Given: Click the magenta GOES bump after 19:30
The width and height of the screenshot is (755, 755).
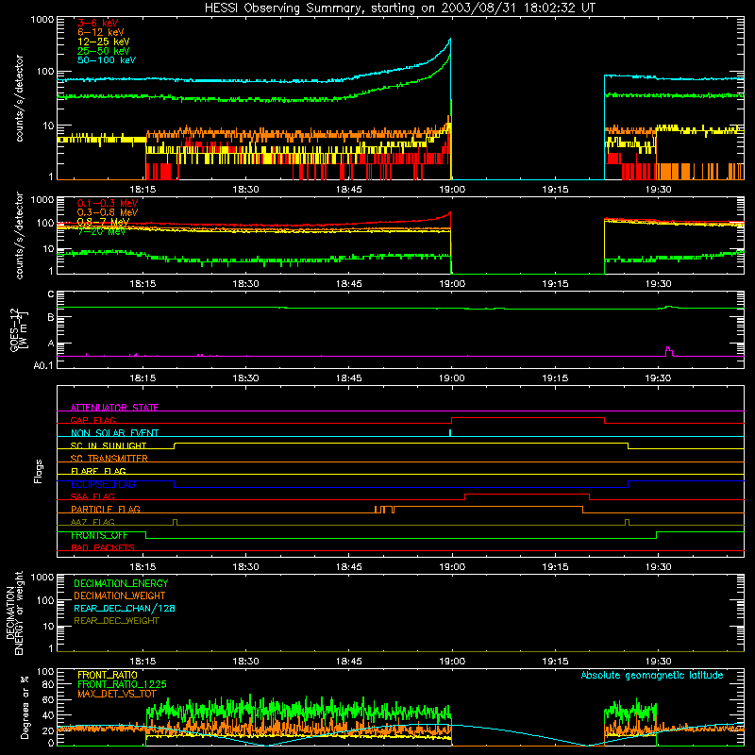Looking at the screenshot, I should coord(668,351).
